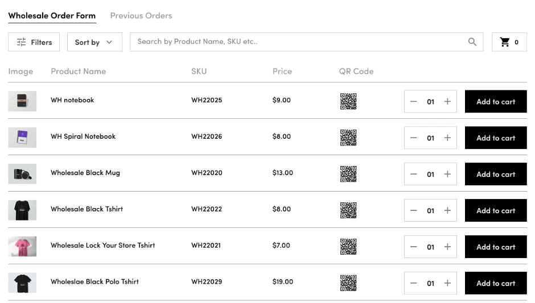
Task: Click the Wholesale Lock Your Store Tshirt name
Action: [102, 246]
